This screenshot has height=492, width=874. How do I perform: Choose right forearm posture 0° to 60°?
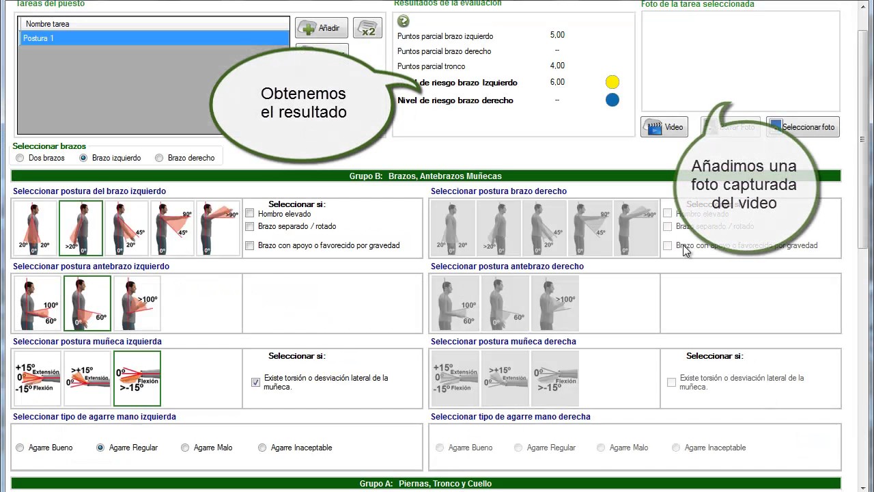tap(505, 303)
